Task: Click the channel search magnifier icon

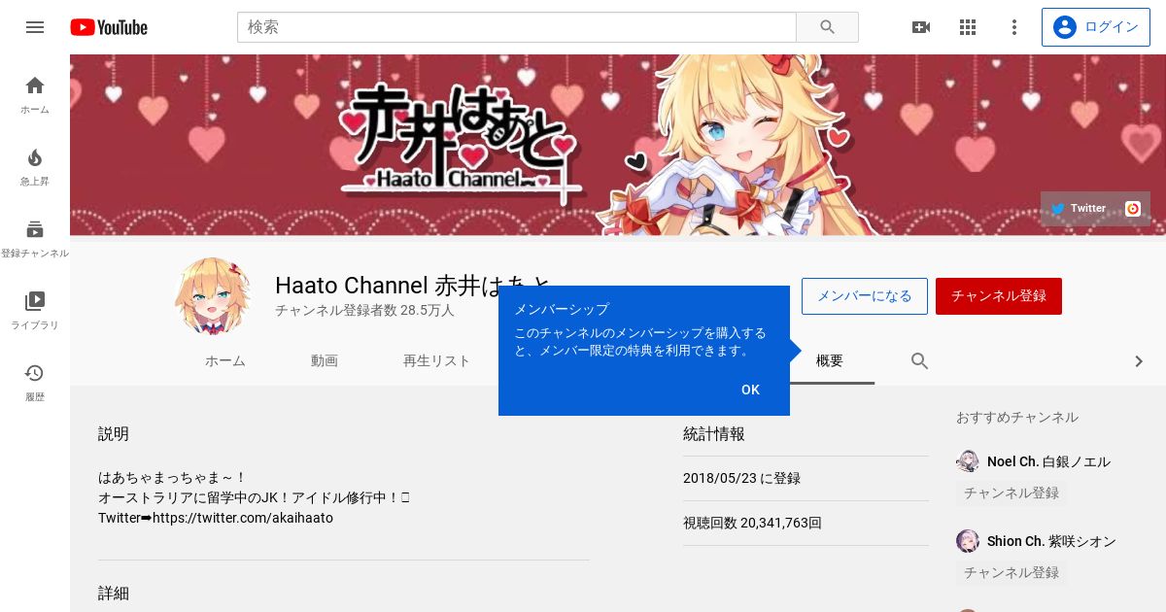Action: [920, 361]
